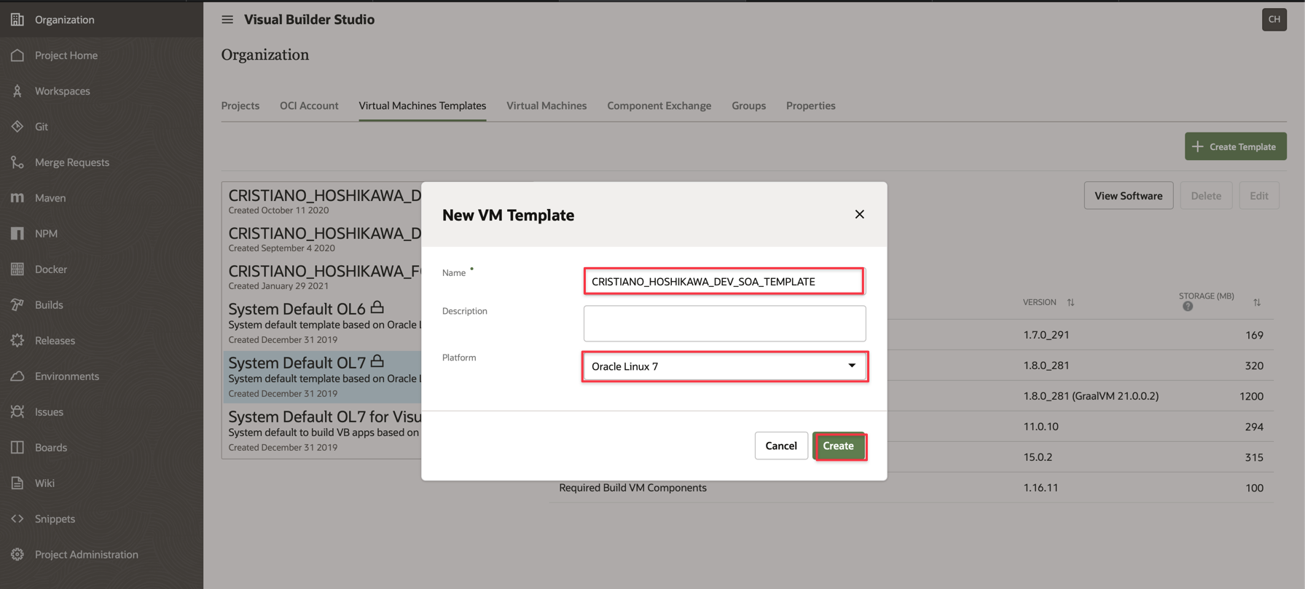Select System Default OL6 template
This screenshot has height=589, width=1305.
click(322, 323)
